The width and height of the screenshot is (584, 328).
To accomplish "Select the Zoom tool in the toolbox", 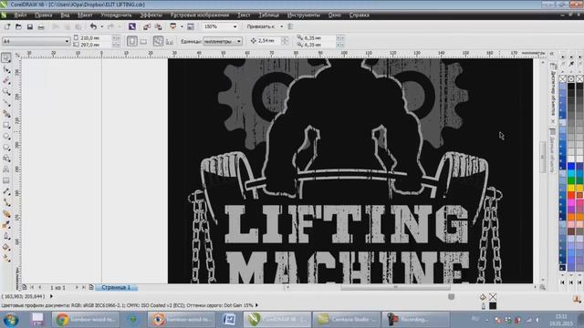I will click(6, 91).
